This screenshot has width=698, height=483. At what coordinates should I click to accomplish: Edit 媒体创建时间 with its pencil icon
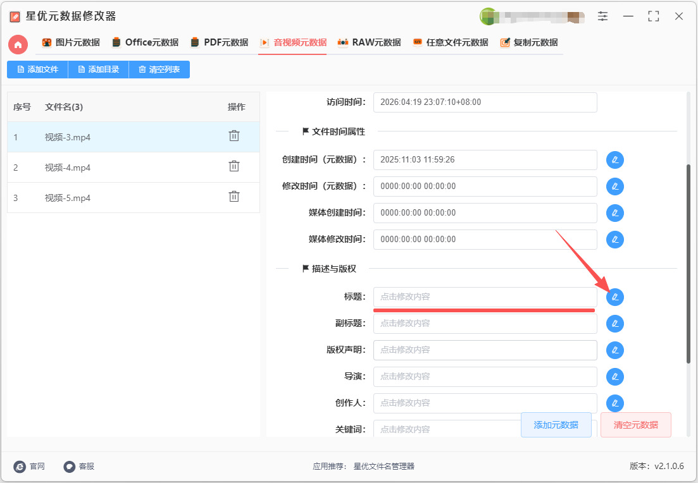click(614, 213)
